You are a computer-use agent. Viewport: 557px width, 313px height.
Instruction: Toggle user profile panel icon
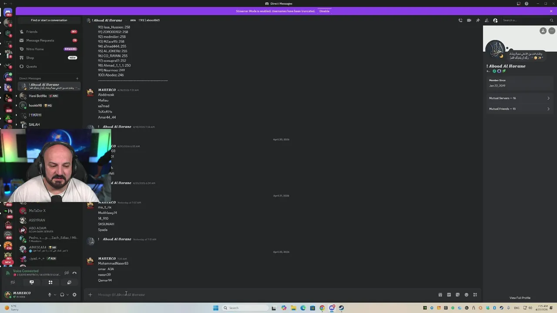coord(495,20)
